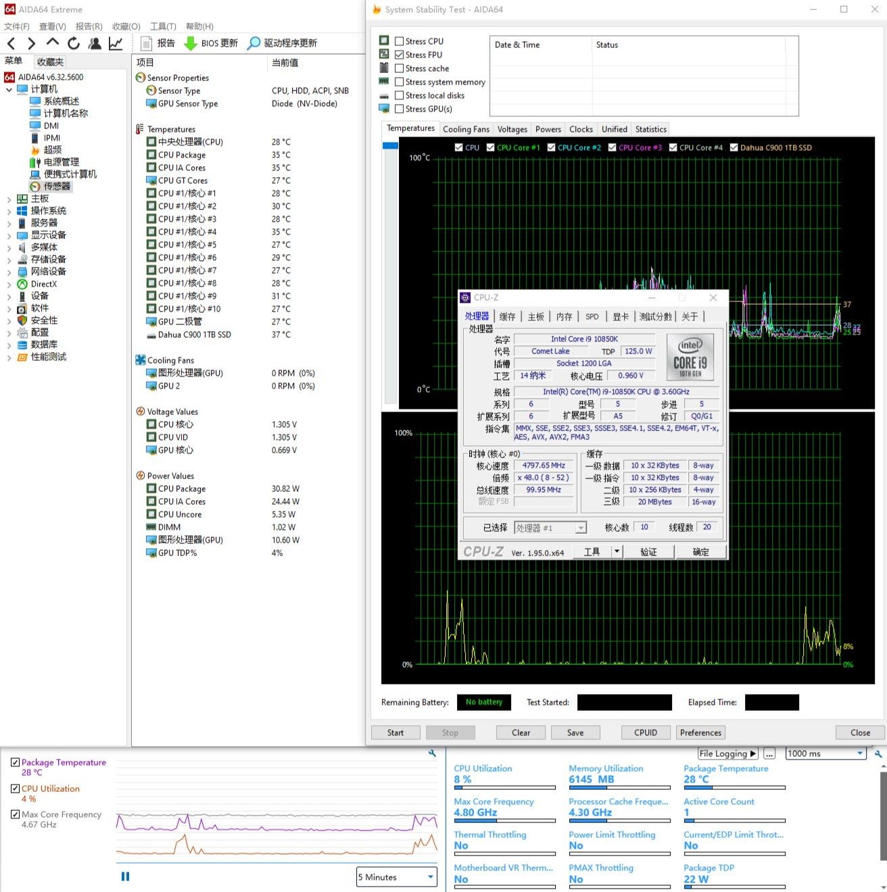Click the Intel Core i9 logo in CPU-Z
887x892 pixels.
point(690,357)
